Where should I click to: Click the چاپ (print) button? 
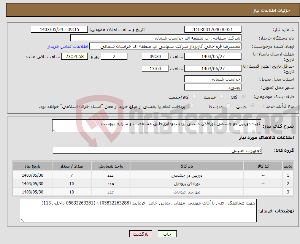click(x=167, y=234)
